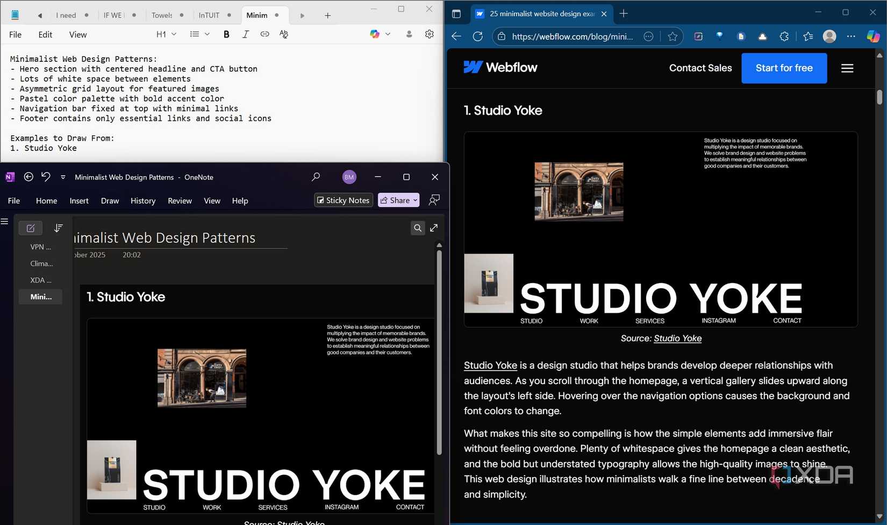Click the OneNote page vertical scrollbar
Viewport: 887px width, 525px height.
(x=439, y=352)
